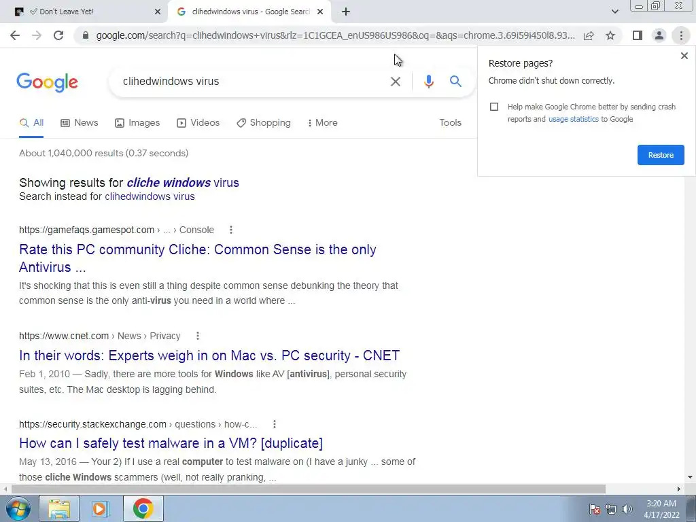Screen dimensions: 696x522
Task: Open How can I safely test malware result
Action: tap(171, 443)
